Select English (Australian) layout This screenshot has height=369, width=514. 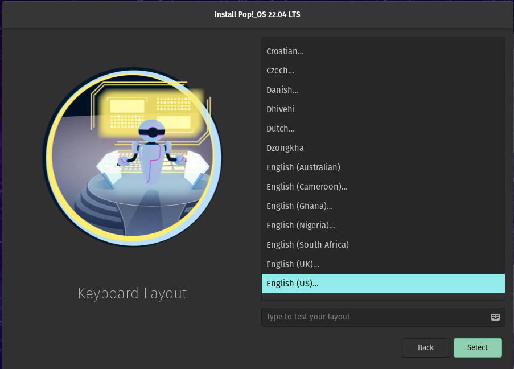pos(383,167)
